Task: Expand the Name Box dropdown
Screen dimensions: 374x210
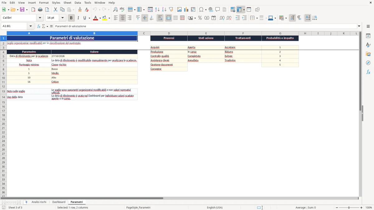Action: [x=31, y=26]
